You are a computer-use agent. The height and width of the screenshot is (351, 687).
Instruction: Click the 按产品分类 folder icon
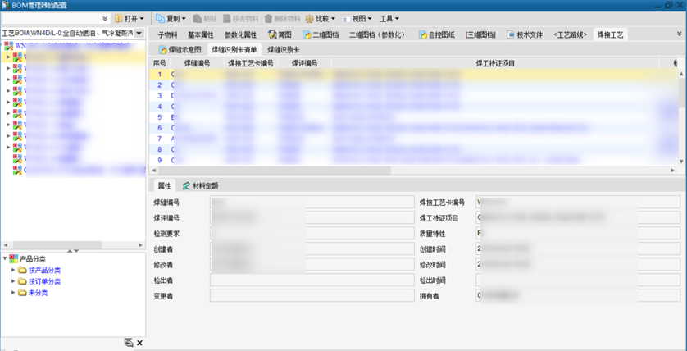pos(22,270)
